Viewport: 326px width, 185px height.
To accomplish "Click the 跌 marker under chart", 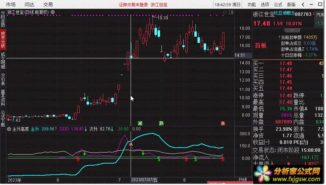I will pos(161,123).
